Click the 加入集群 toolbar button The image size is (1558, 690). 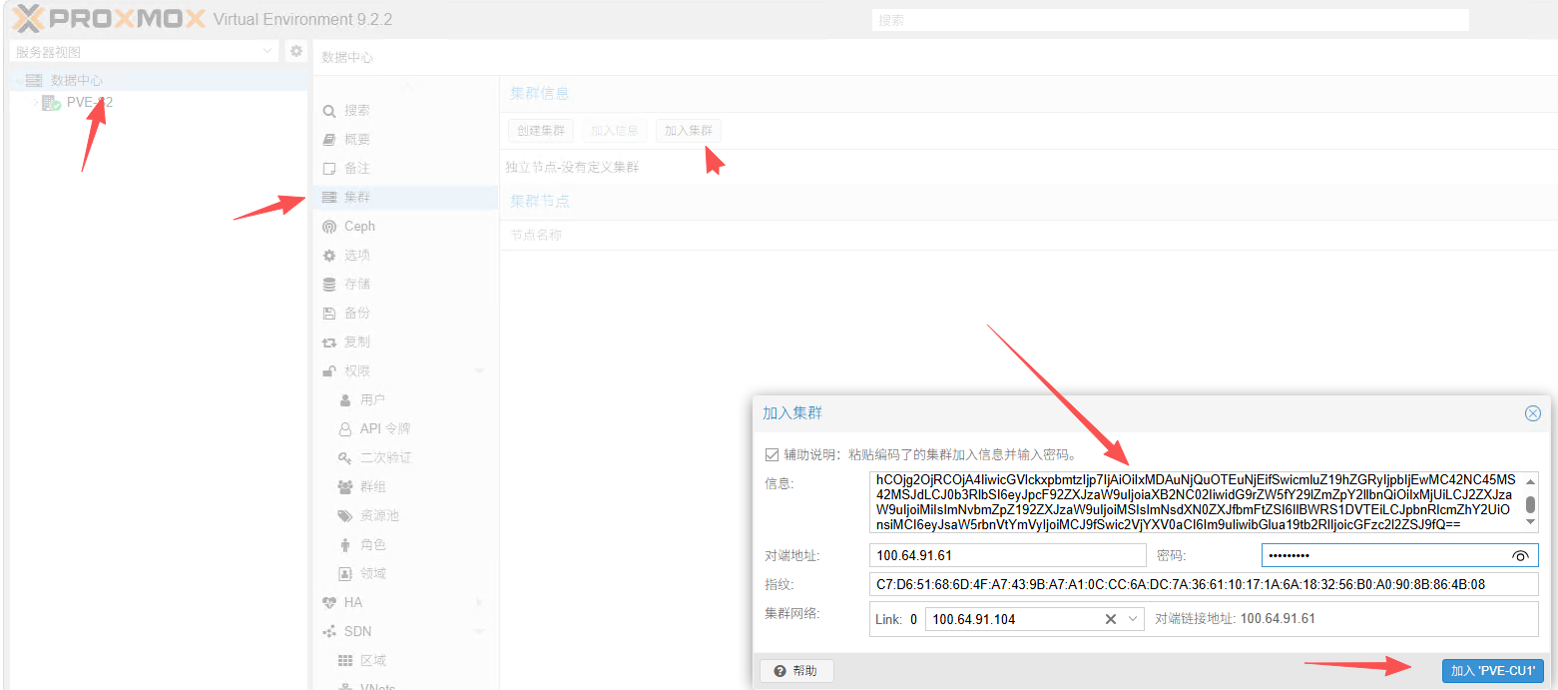[x=689, y=131]
